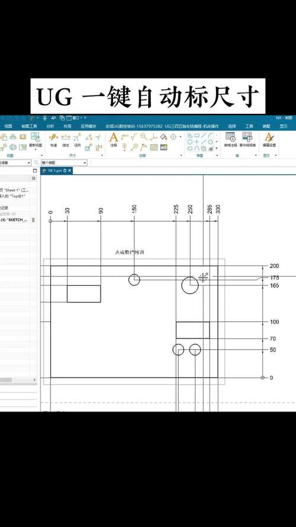This screenshot has height=527, width=296.
Task: Select the Linear dimension (线性) tool
Action: point(66,138)
